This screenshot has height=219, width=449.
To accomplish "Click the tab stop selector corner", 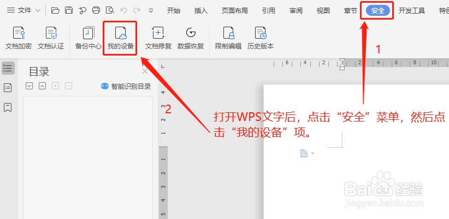I will click(163, 66).
